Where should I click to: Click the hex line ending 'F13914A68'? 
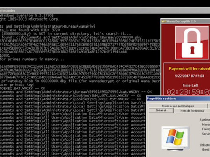tap(63, 52)
